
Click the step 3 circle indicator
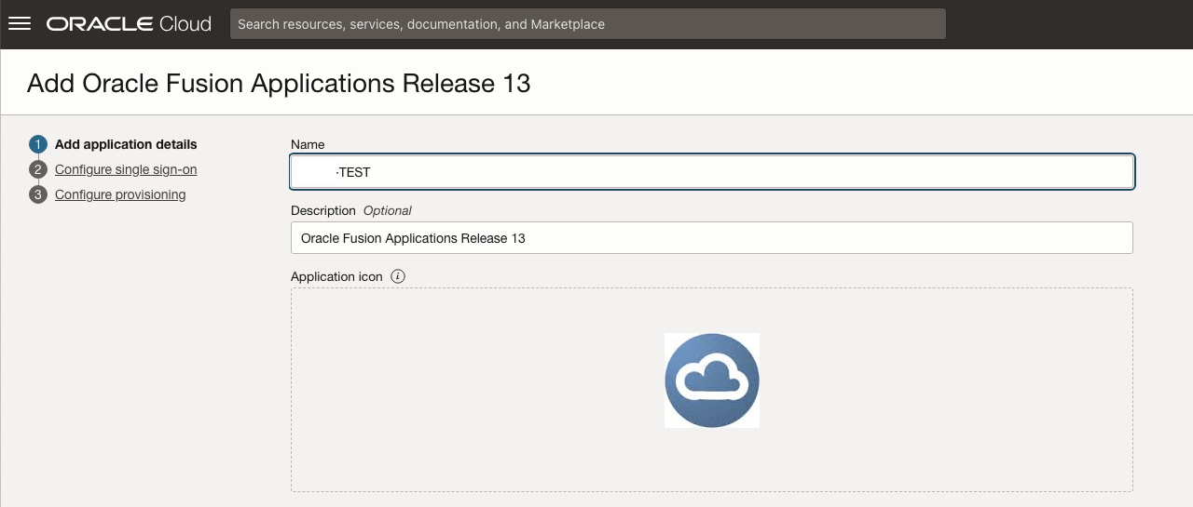click(x=38, y=194)
